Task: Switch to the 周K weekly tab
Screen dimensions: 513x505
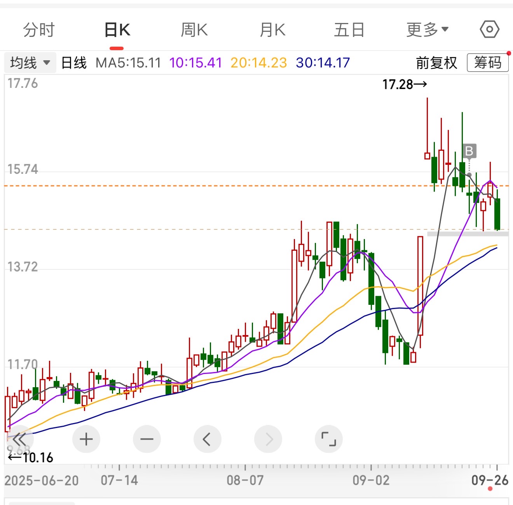Action: pyautogui.click(x=194, y=30)
